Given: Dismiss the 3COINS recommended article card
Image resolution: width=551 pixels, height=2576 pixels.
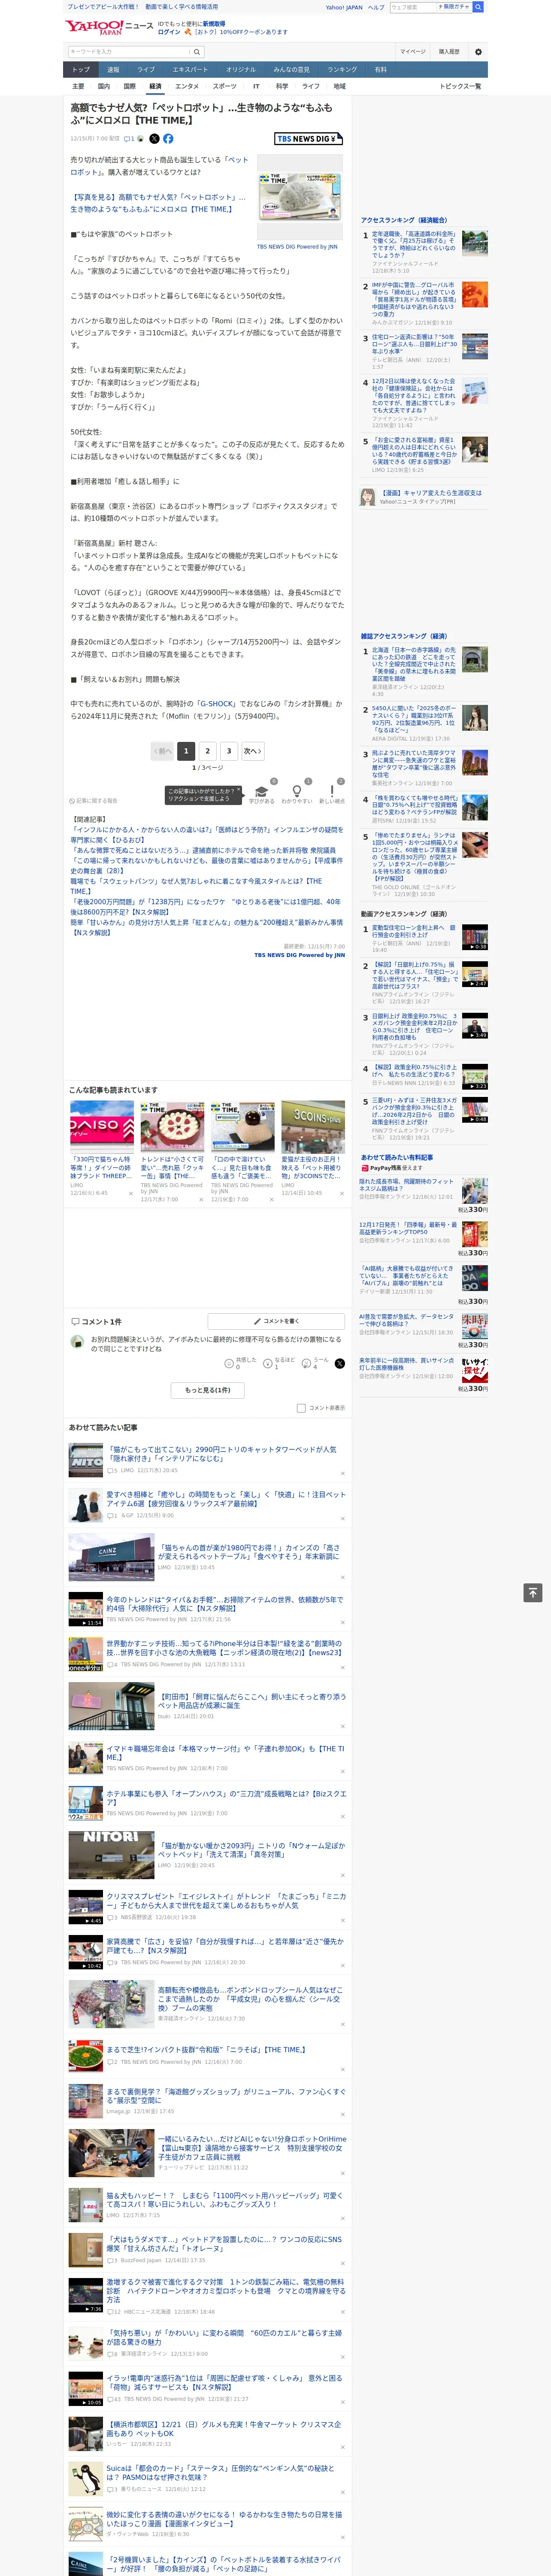Looking at the screenshot, I should click(342, 1193).
